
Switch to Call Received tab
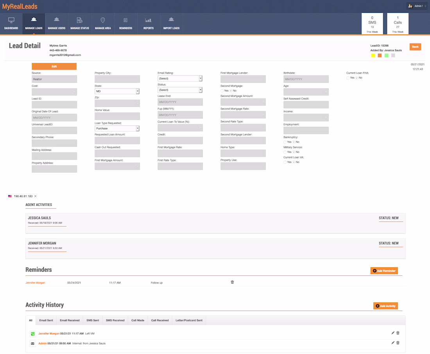pyautogui.click(x=160, y=320)
